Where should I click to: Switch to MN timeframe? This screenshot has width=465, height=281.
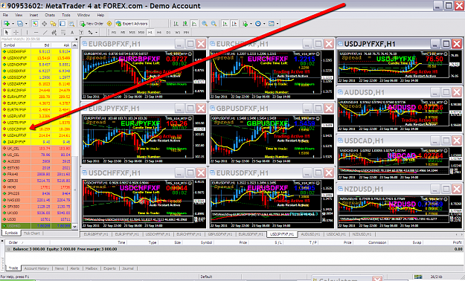[x=187, y=32]
